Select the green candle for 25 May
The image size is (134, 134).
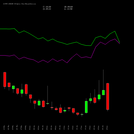13,87
